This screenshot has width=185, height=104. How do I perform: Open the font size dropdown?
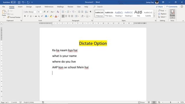point(42,12)
